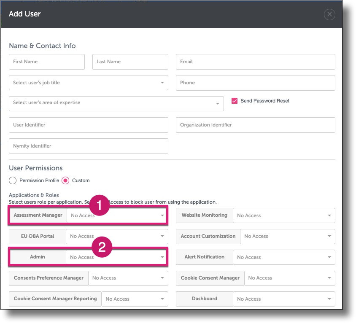
Task: Click inside the First Name field
Action: pyautogui.click(x=46, y=62)
